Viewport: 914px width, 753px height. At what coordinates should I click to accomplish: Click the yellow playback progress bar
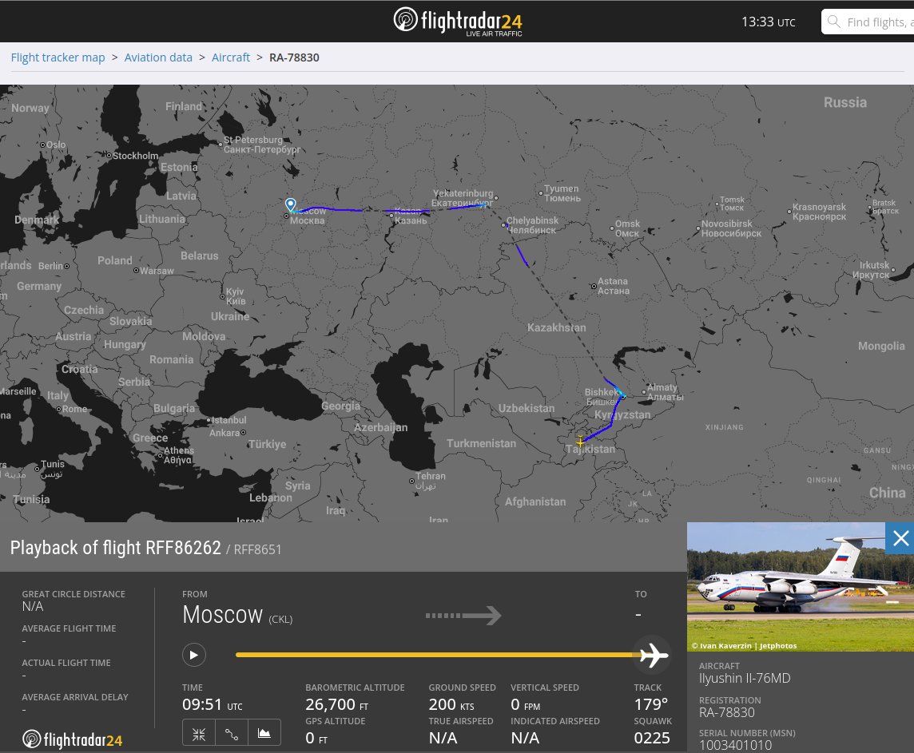(436, 655)
